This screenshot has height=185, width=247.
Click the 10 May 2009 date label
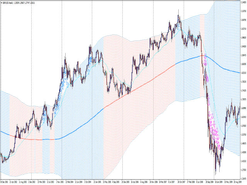click(x=228, y=182)
